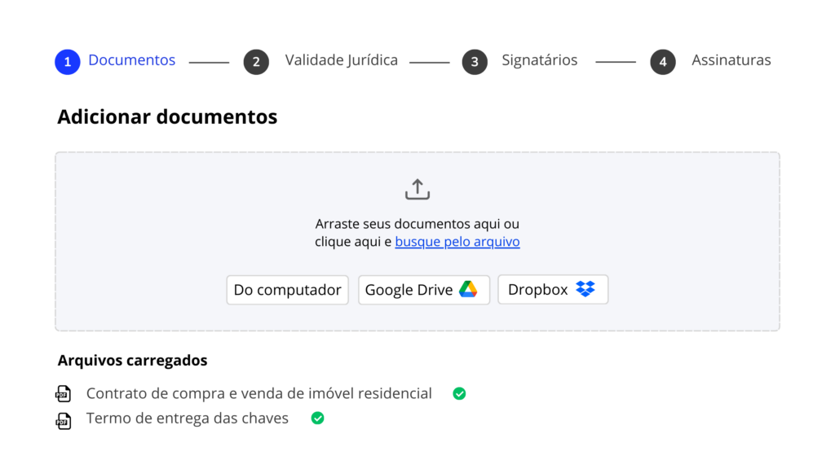The image size is (835, 469).
Task: Jump to the Assinaturas step
Action: pos(731,60)
